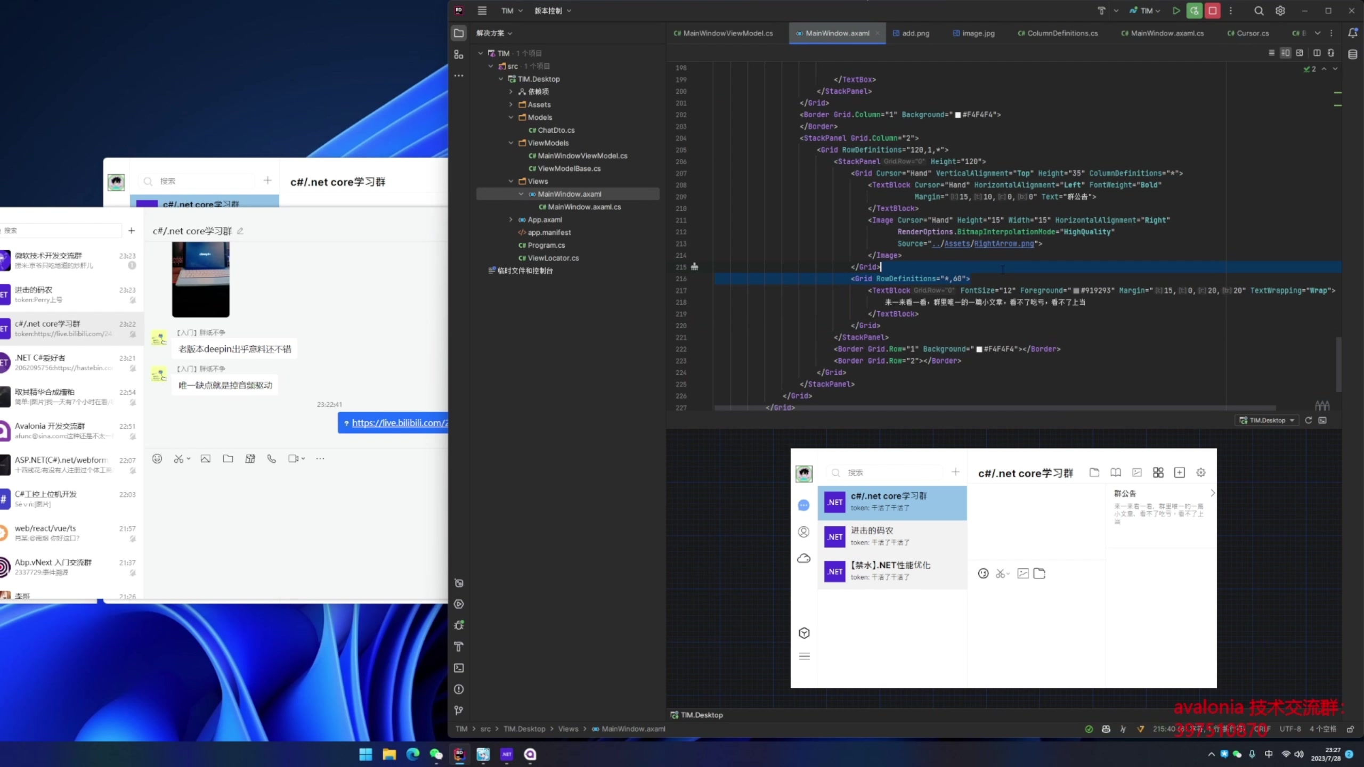Open the Git branch tool window icon
This screenshot has height=767, width=1364.
tap(459, 710)
